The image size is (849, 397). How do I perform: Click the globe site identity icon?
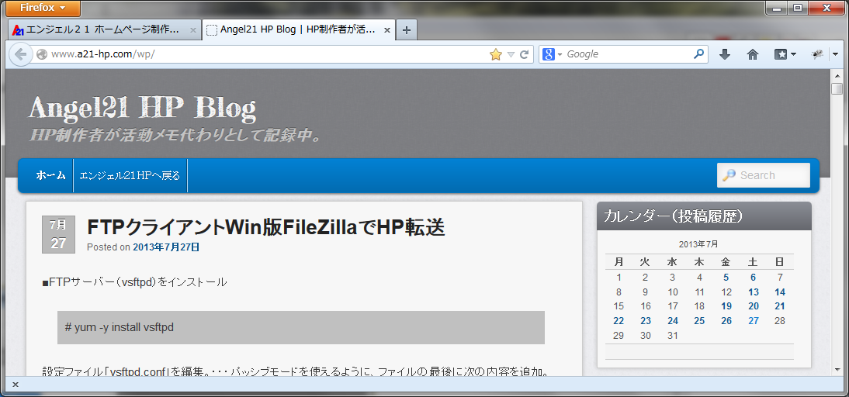click(x=42, y=54)
